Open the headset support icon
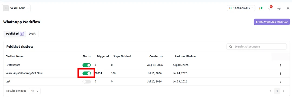This screenshot has height=100, width=292. (279, 8)
